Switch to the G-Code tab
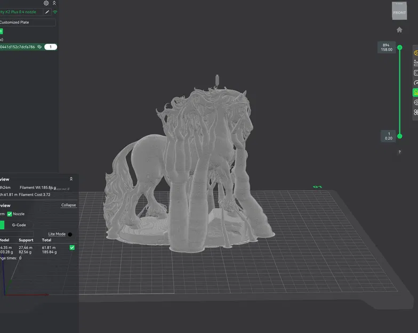Viewport: 418px width, 333px height. tap(19, 225)
